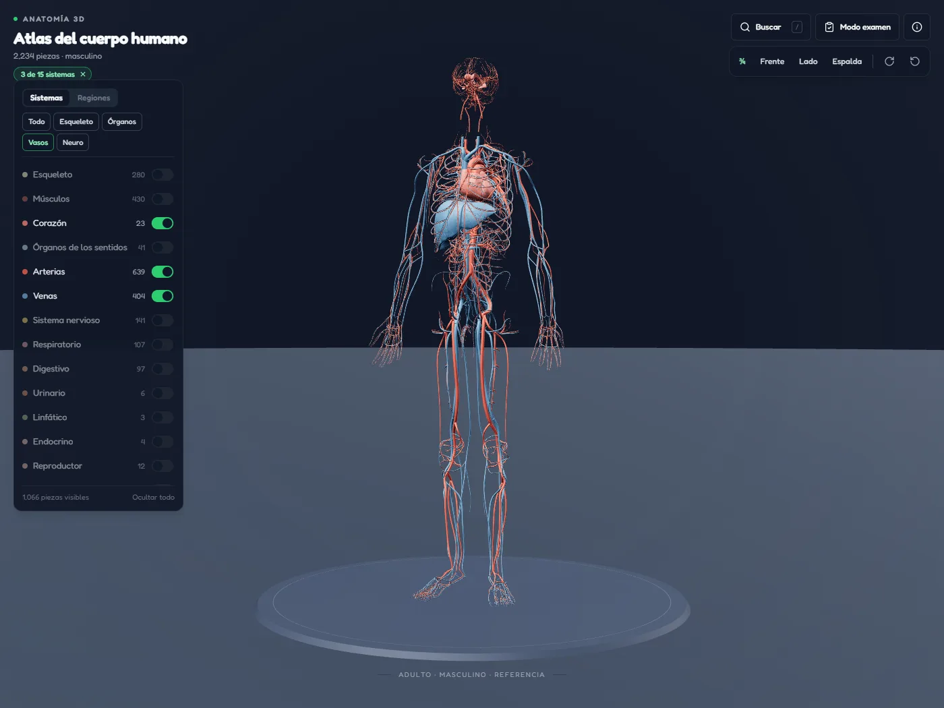This screenshot has height=708, width=944.
Task: Enable the Sistema nervioso toggle
Action: 163,320
